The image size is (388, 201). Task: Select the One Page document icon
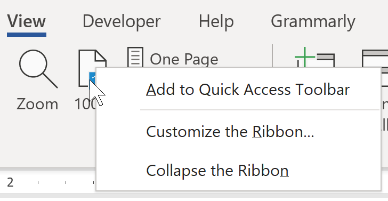(135, 58)
